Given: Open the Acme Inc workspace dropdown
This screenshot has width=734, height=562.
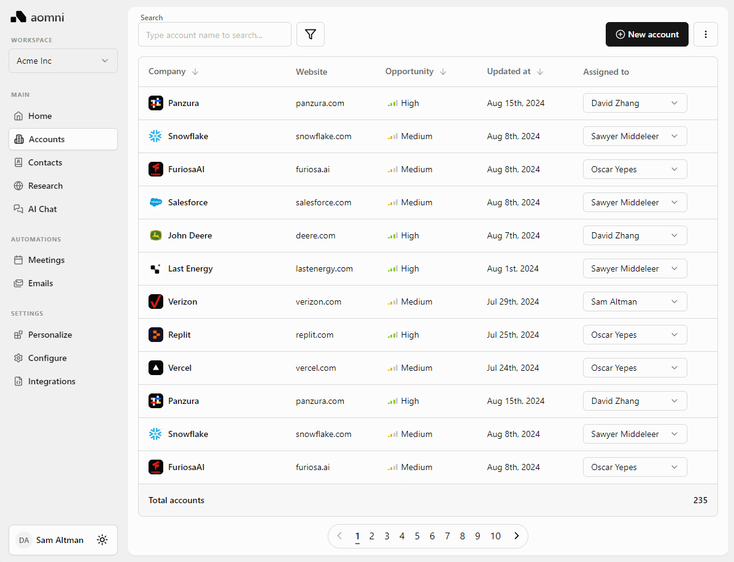Looking at the screenshot, I should coord(63,61).
